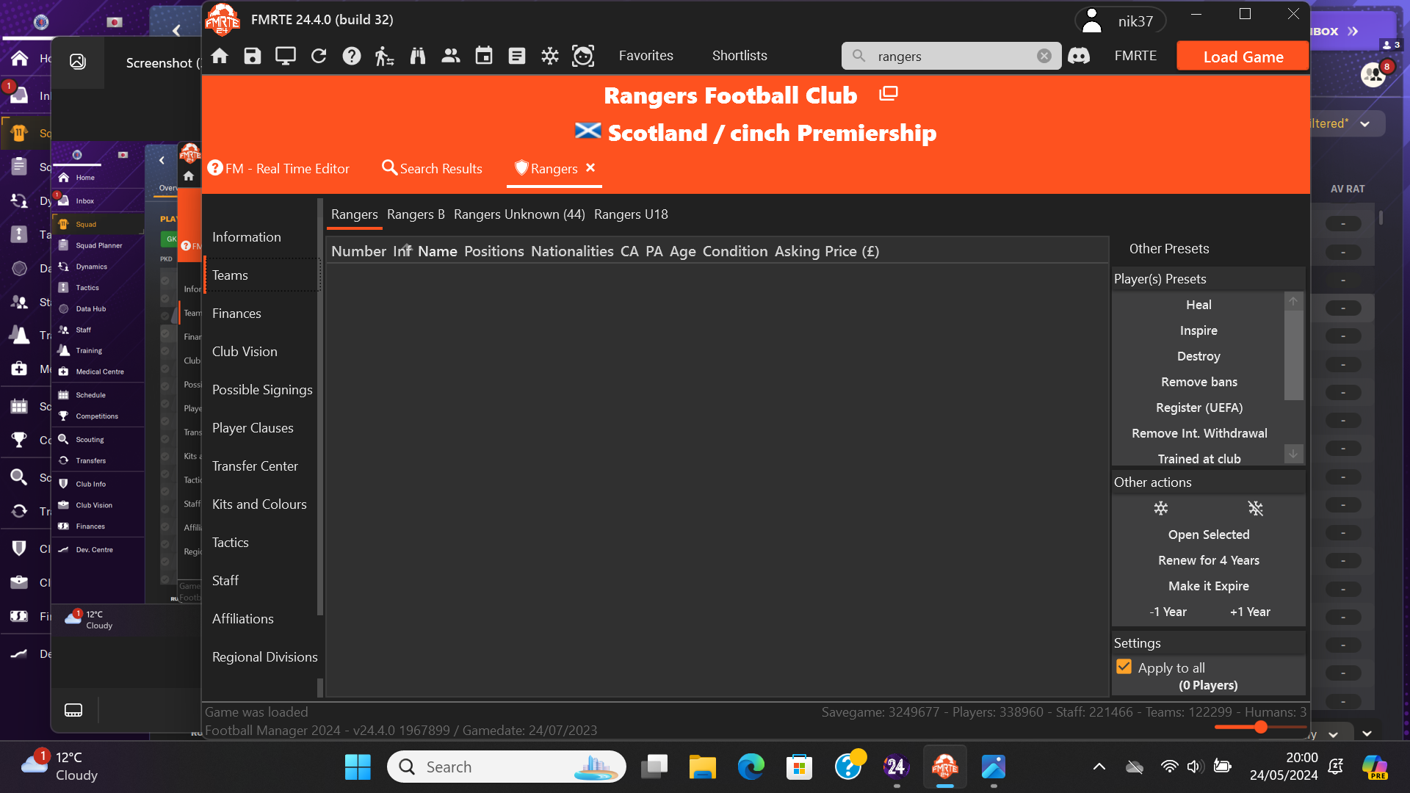Click the Player(s) Presets scrollbar

1293,355
